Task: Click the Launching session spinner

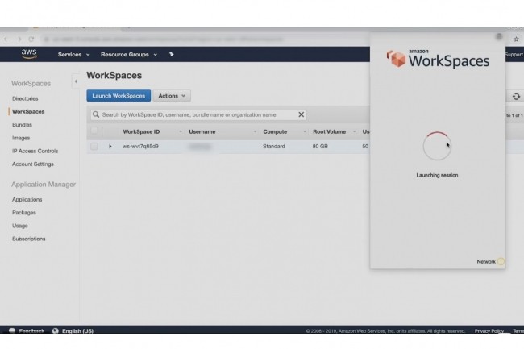Action: tap(437, 146)
